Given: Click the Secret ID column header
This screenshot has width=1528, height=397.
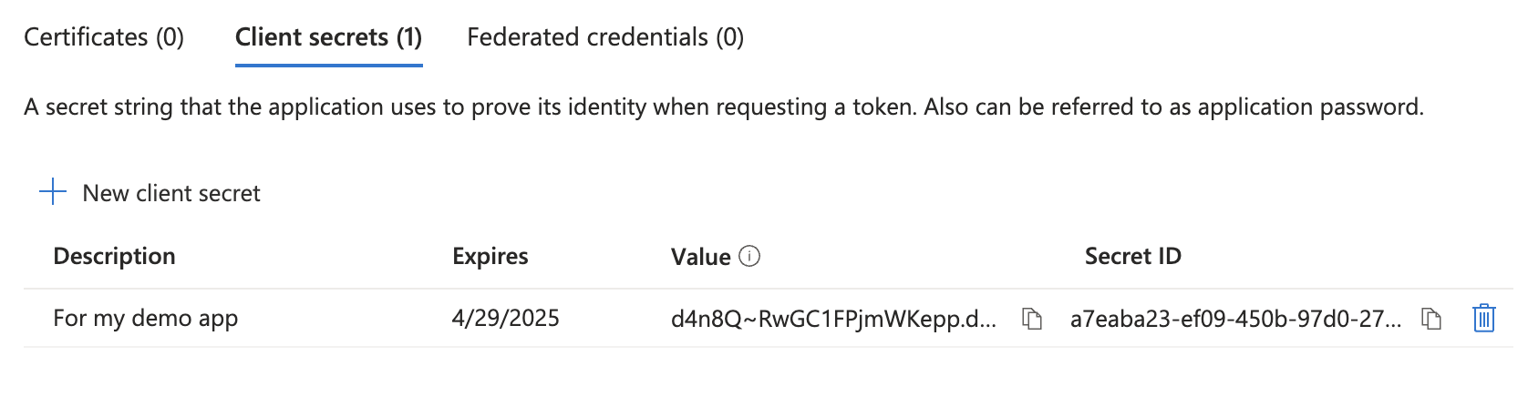Looking at the screenshot, I should coord(1132,257).
